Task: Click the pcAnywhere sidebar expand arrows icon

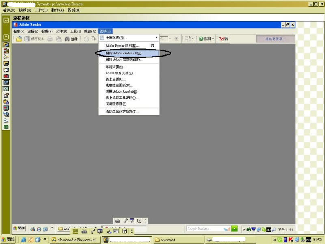Action: (x=6, y=20)
